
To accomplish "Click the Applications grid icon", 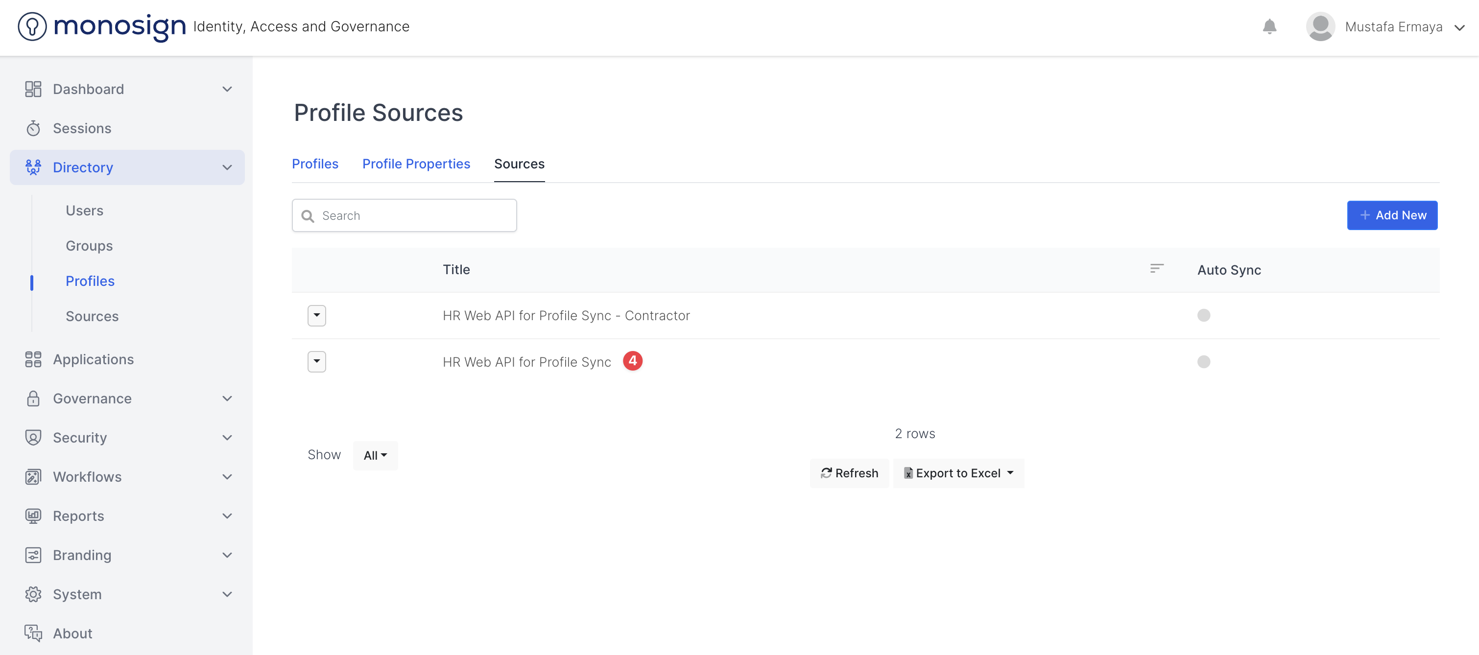I will tap(33, 359).
